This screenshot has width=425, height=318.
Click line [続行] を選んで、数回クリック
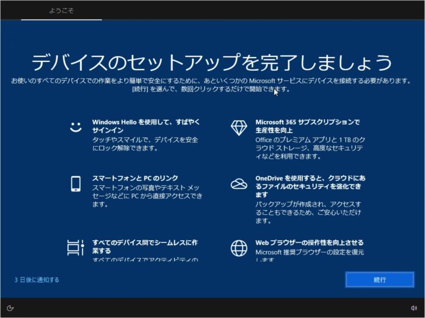tap(211, 89)
